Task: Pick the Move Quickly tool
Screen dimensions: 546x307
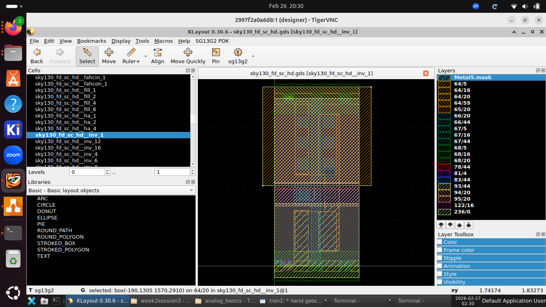Action: tap(188, 56)
